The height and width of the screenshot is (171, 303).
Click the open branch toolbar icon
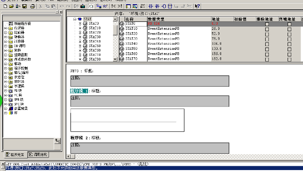(176, 7)
